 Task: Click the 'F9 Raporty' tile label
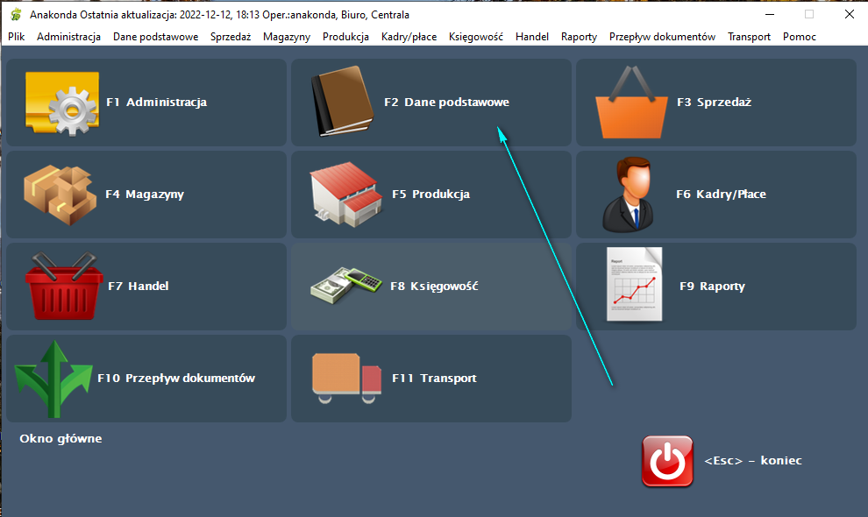point(712,287)
